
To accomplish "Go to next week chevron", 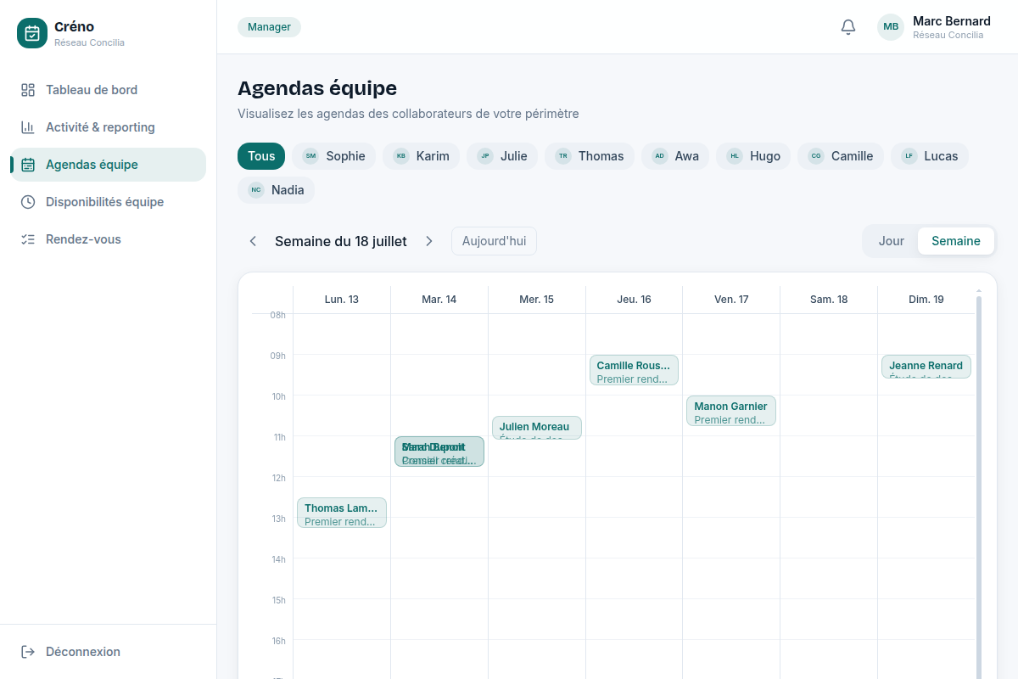I will (x=429, y=241).
